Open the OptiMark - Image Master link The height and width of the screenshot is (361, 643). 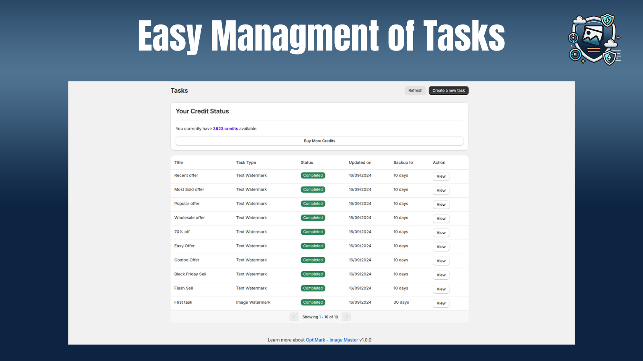click(332, 340)
